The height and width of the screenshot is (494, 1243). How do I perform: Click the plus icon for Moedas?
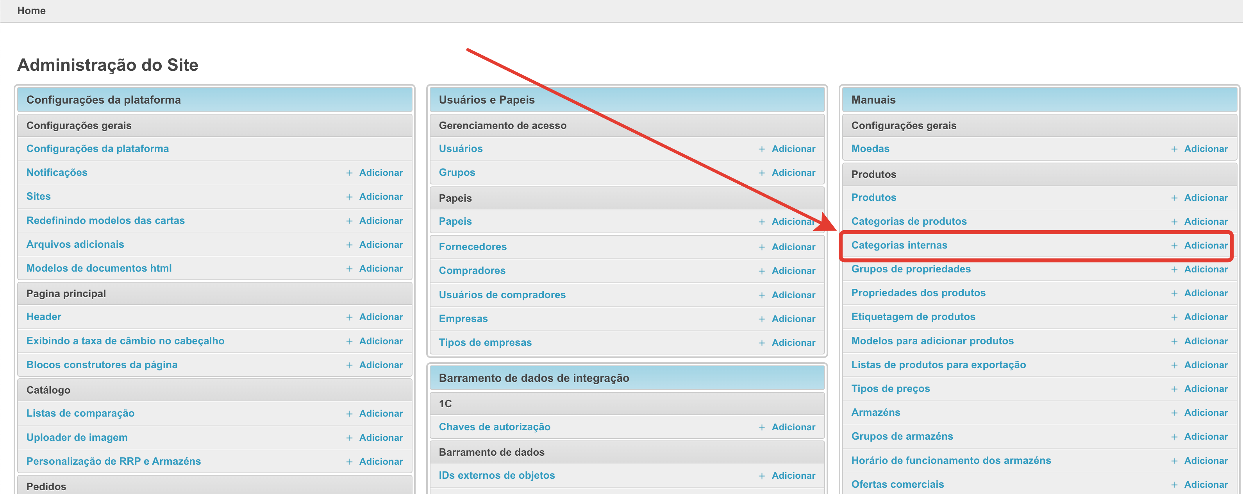click(1174, 149)
